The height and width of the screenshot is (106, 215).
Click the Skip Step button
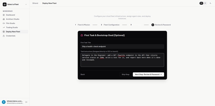[x=126, y=75]
